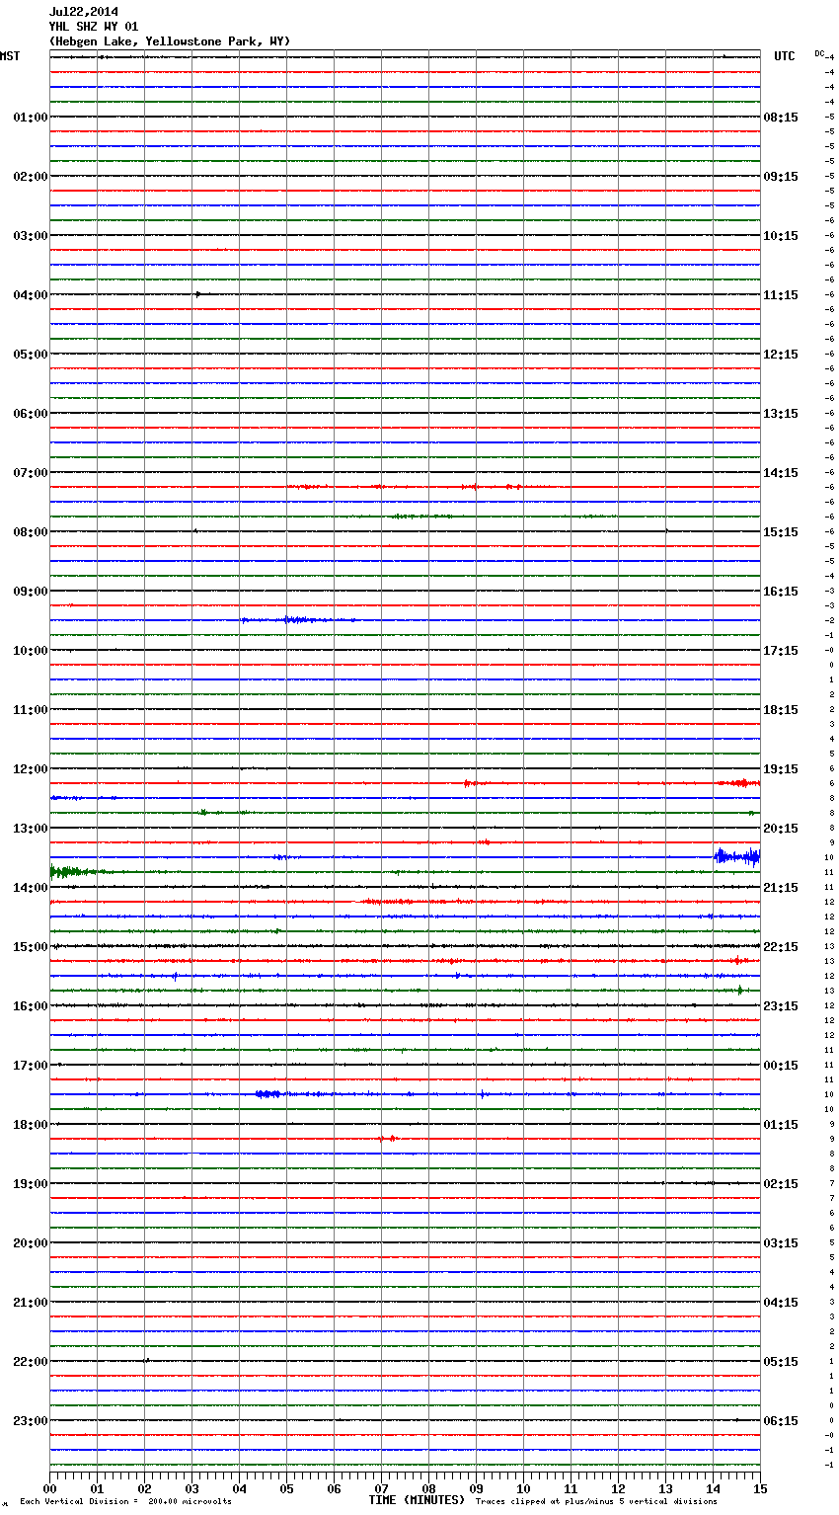Image resolution: width=839 pixels, height=1515 pixels.
Task: Click the '00:15' UTC time label
Action: coord(781,1066)
